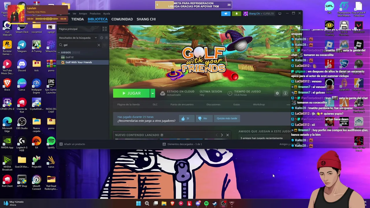This screenshot has width=370, height=208.
Task: Click Añadir un producto
Action: tap(72, 144)
